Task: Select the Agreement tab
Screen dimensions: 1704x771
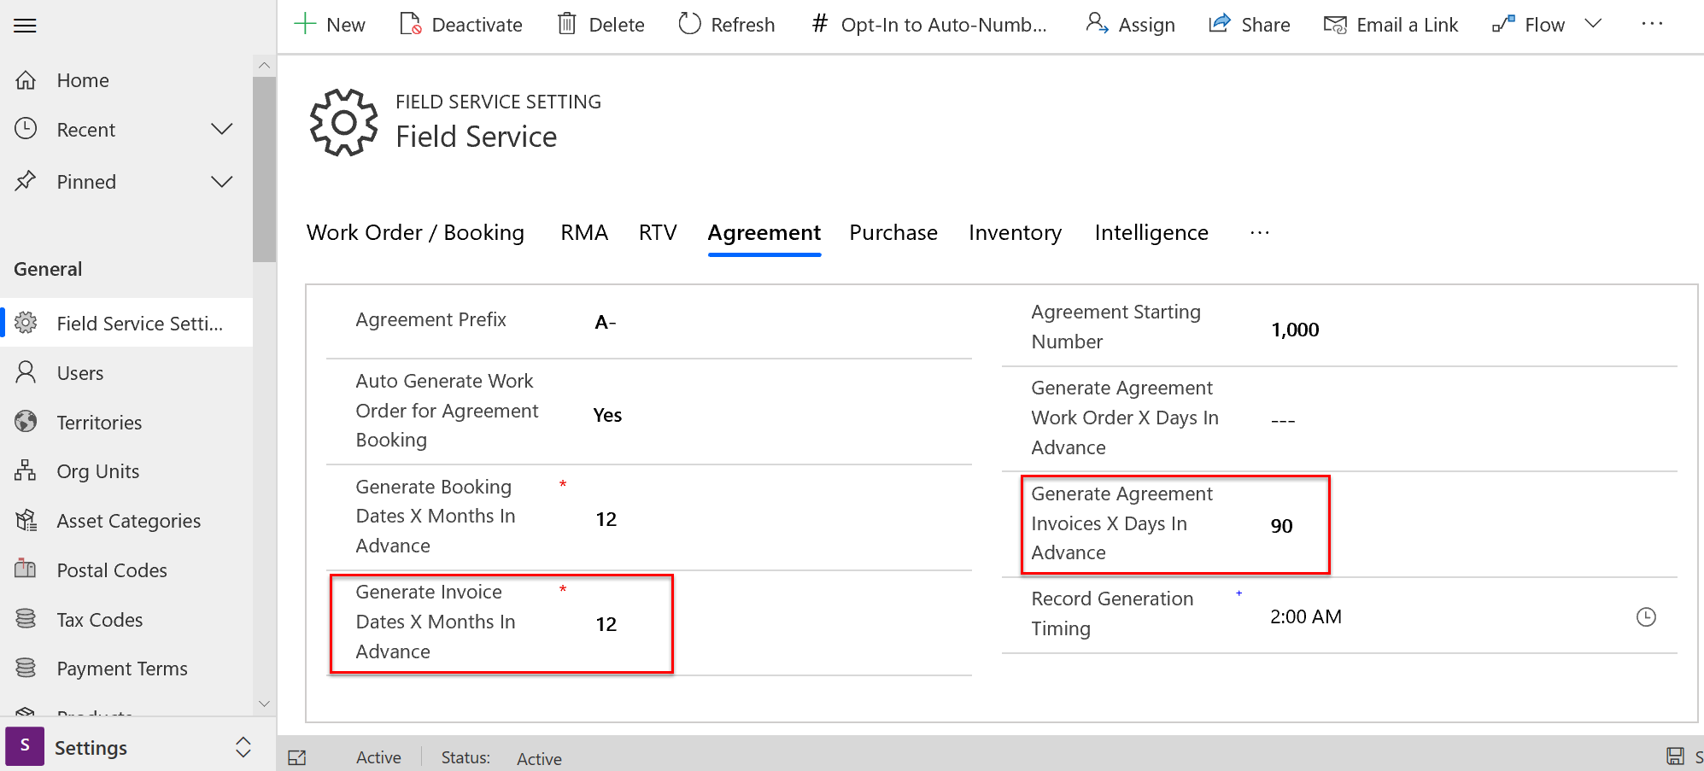Action: click(x=764, y=232)
